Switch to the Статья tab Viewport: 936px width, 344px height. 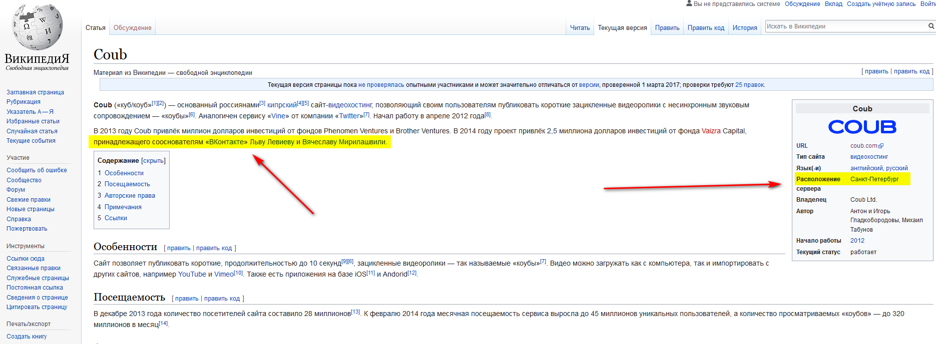95,28
